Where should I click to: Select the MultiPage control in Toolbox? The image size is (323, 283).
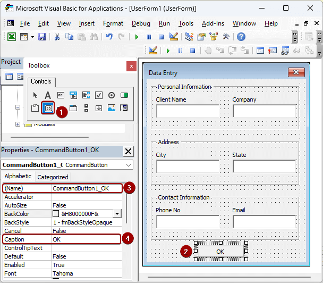click(x=73, y=107)
